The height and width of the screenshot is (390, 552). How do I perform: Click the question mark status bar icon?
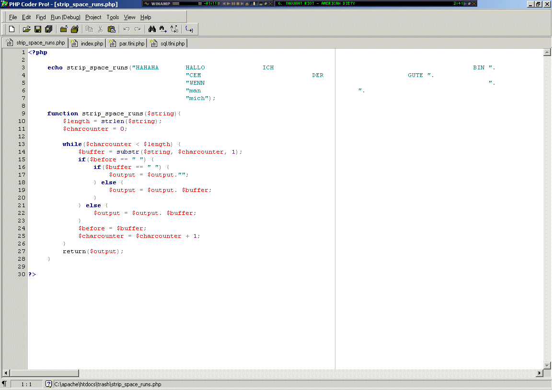[x=48, y=384]
